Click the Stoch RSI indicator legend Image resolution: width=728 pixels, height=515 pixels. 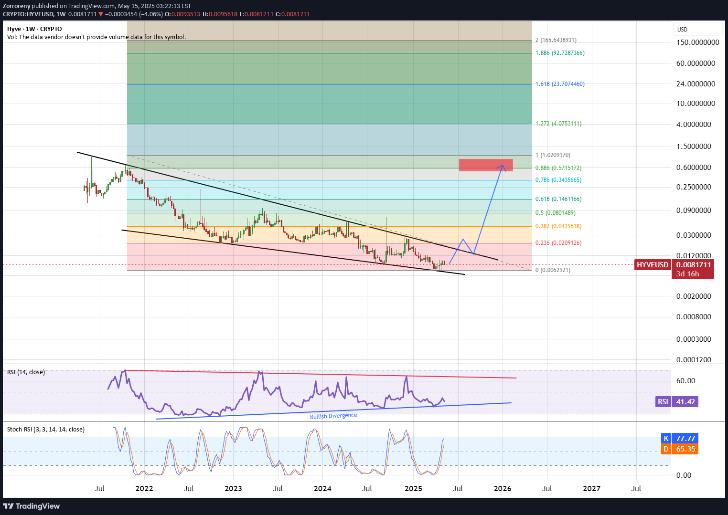click(46, 430)
